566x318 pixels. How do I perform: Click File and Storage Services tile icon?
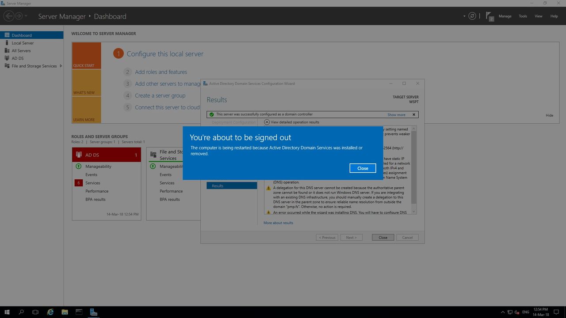153,155
